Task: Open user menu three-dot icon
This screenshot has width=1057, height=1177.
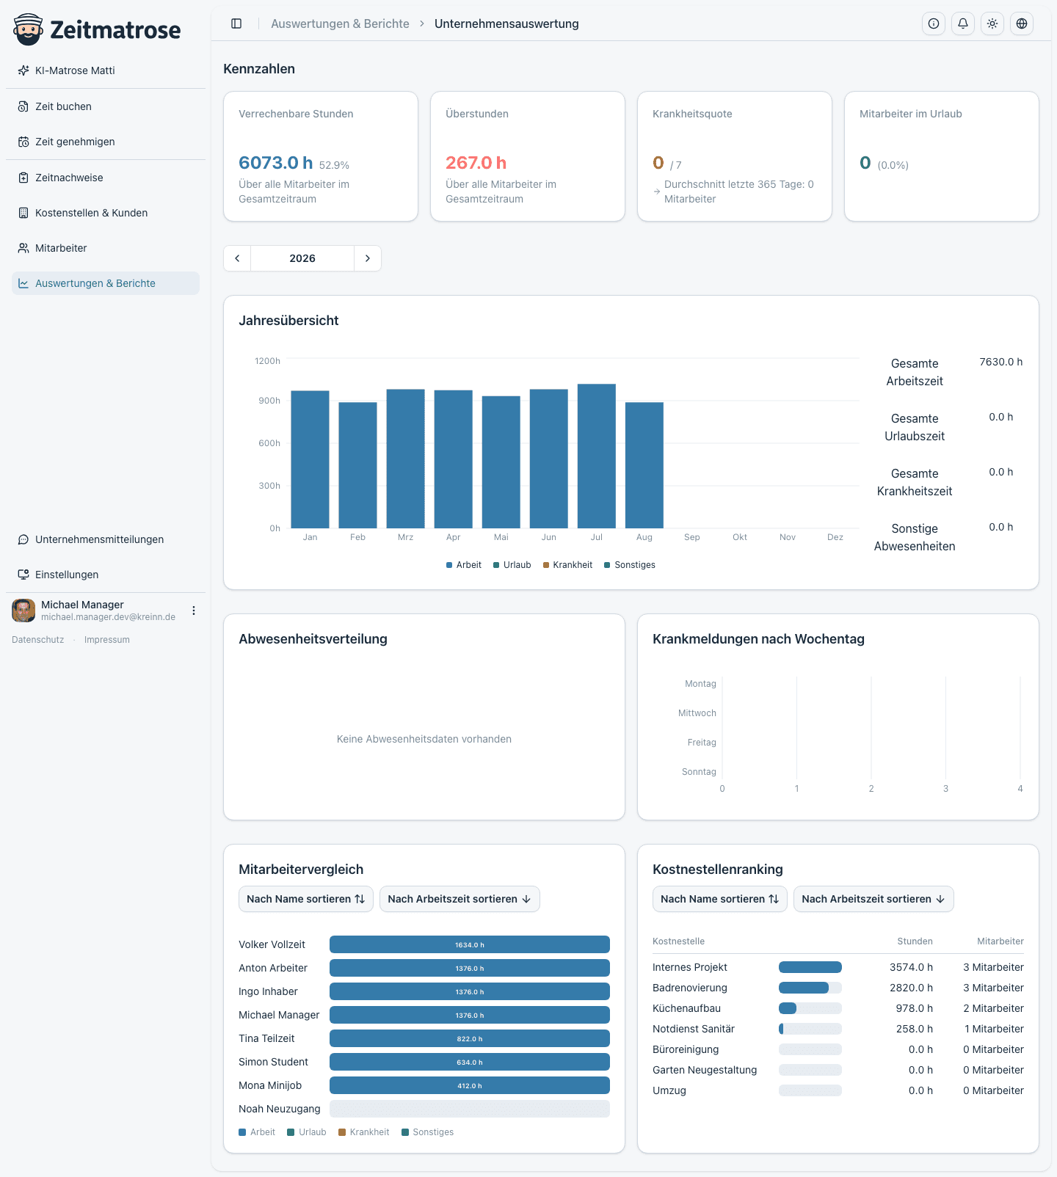Action: coord(194,611)
